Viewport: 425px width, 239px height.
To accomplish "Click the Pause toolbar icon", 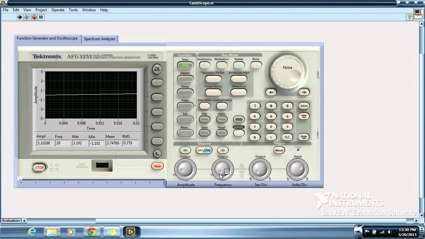I will (x=41, y=17).
